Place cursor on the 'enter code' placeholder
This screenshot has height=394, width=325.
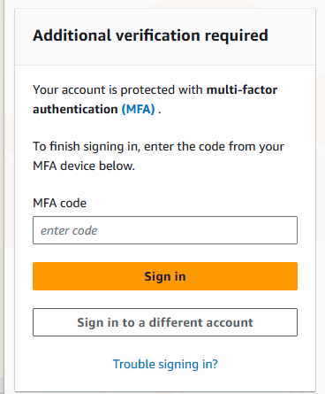coord(69,230)
